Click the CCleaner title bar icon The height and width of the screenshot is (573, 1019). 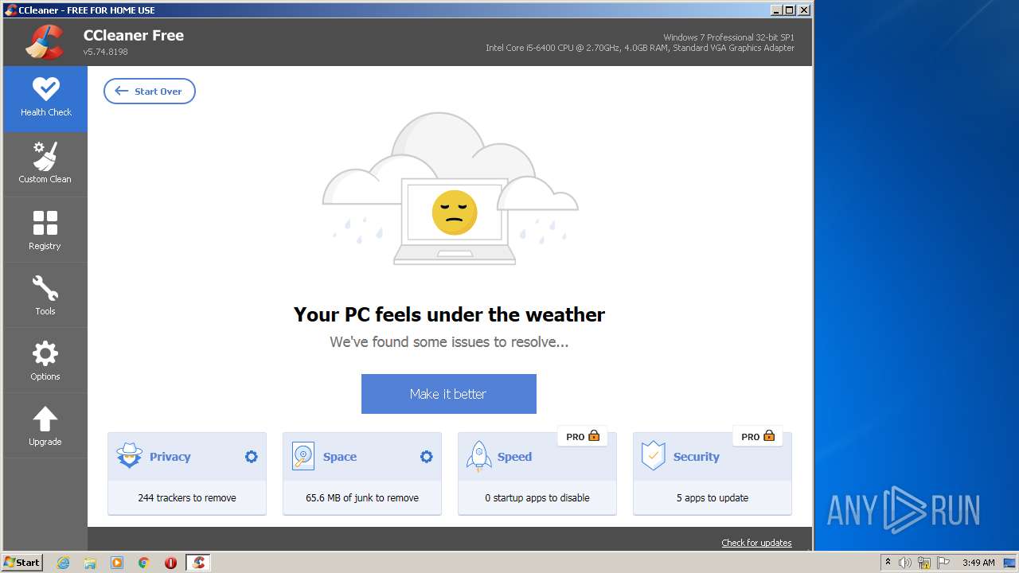click(x=10, y=10)
